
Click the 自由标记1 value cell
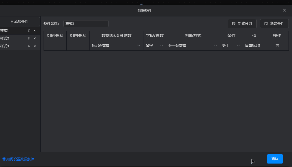click(254, 45)
